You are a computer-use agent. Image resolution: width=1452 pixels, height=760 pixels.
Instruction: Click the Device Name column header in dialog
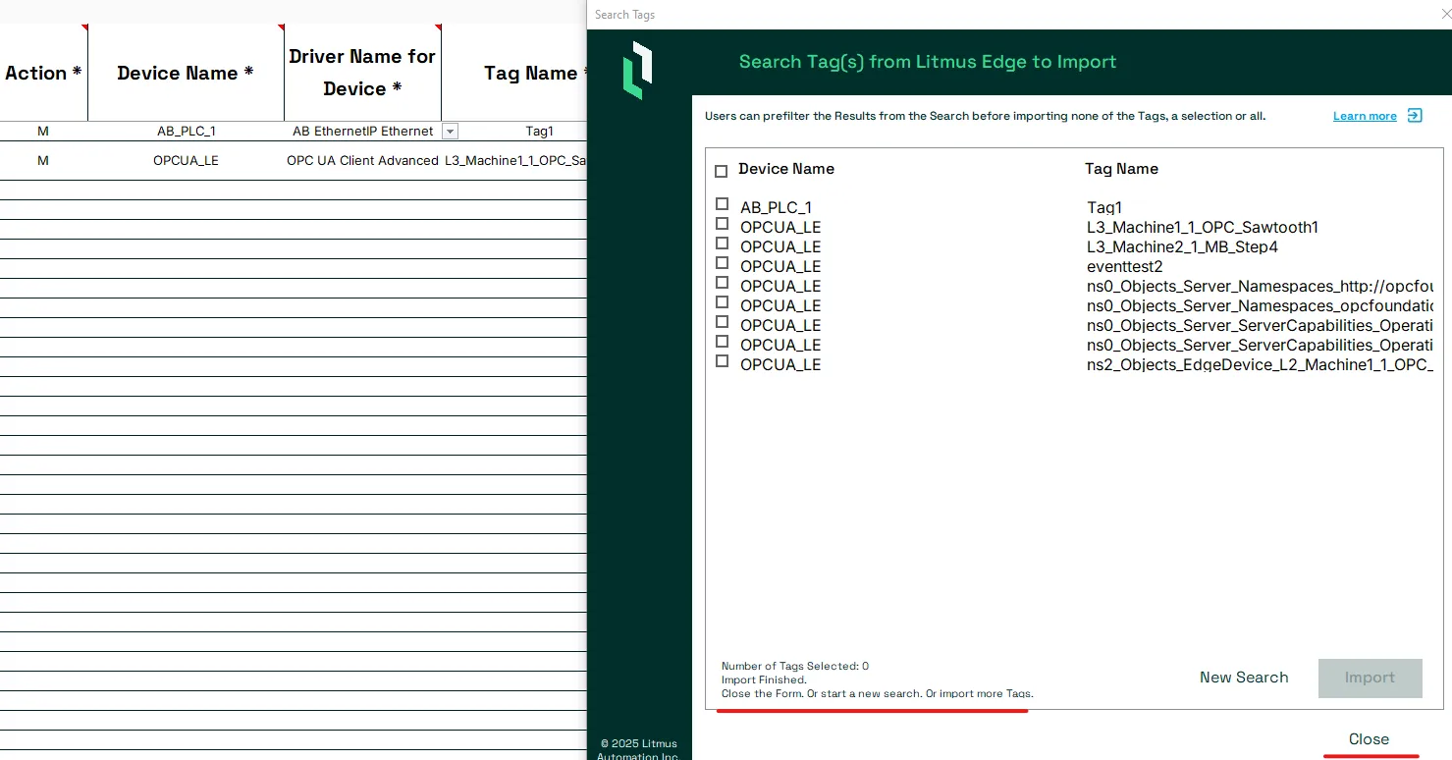[x=786, y=169]
